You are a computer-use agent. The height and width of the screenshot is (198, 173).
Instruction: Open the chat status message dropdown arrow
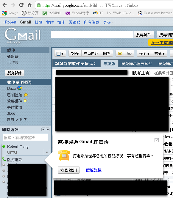[x=47, y=152]
